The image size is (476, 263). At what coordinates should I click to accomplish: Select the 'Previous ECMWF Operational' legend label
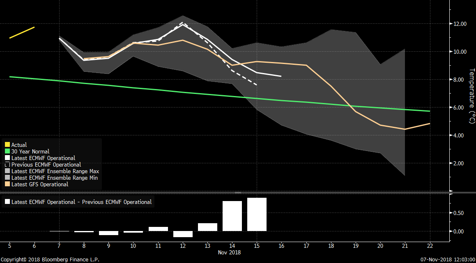46,165
